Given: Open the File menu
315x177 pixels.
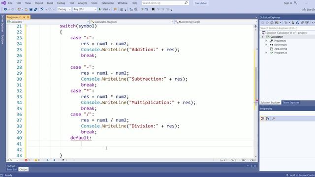Looking at the screenshot, I should [x=10, y=3].
